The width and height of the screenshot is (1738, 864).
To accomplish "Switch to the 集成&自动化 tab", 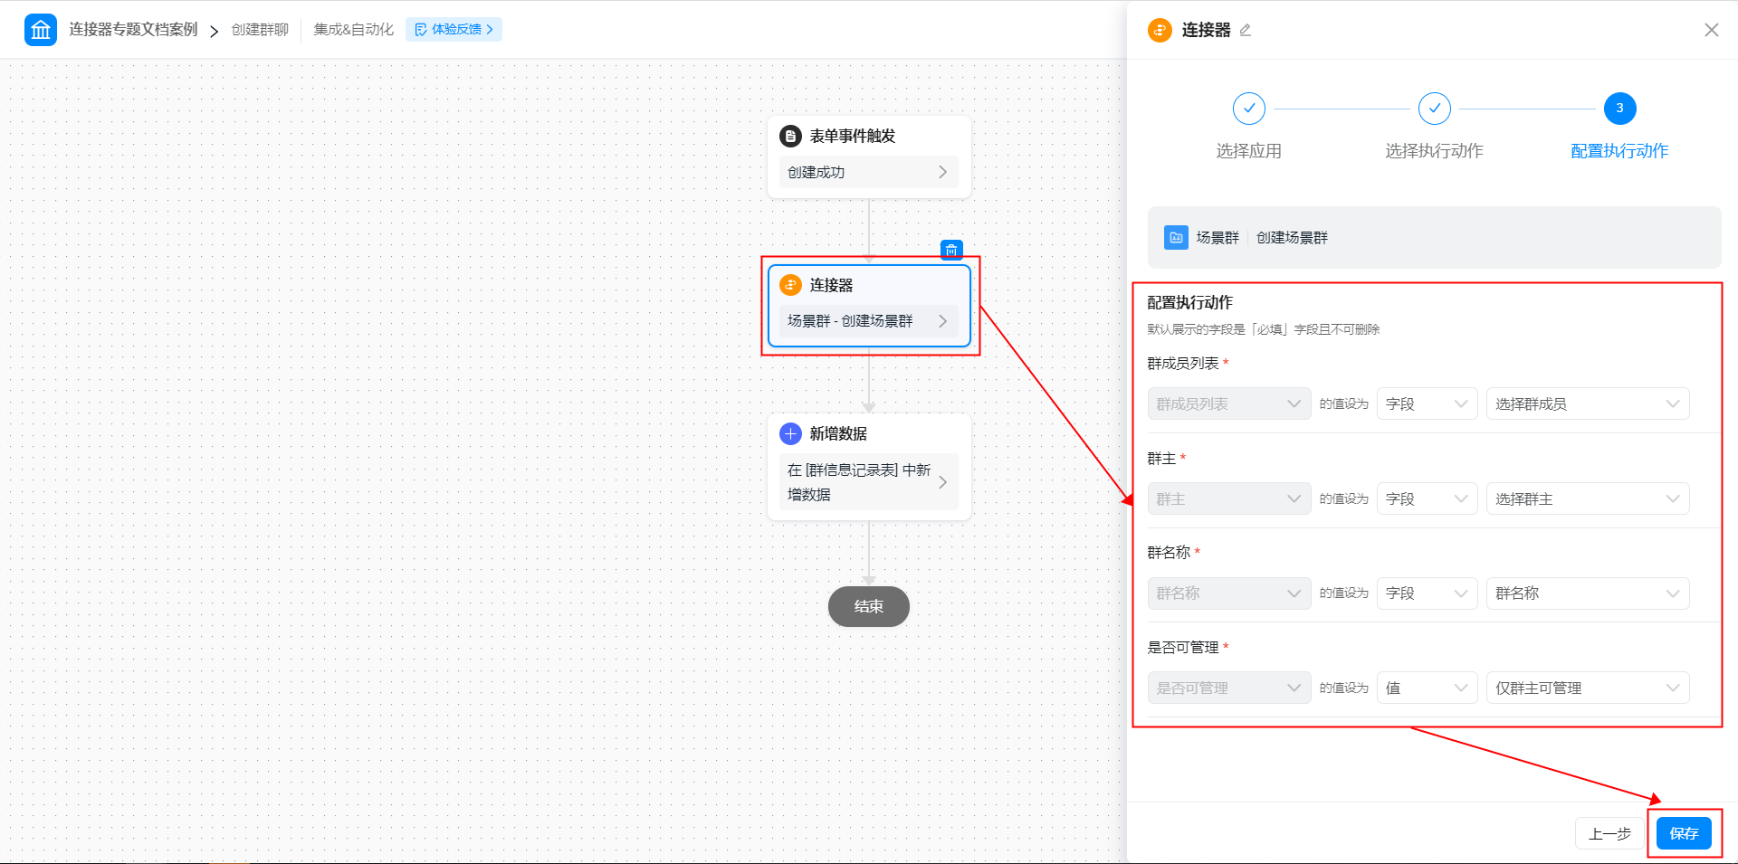I will coord(353,29).
